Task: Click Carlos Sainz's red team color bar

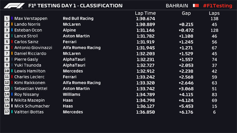Action: pyautogui.click(x=12, y=42)
